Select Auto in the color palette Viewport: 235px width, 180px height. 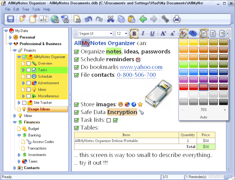tap(204, 117)
